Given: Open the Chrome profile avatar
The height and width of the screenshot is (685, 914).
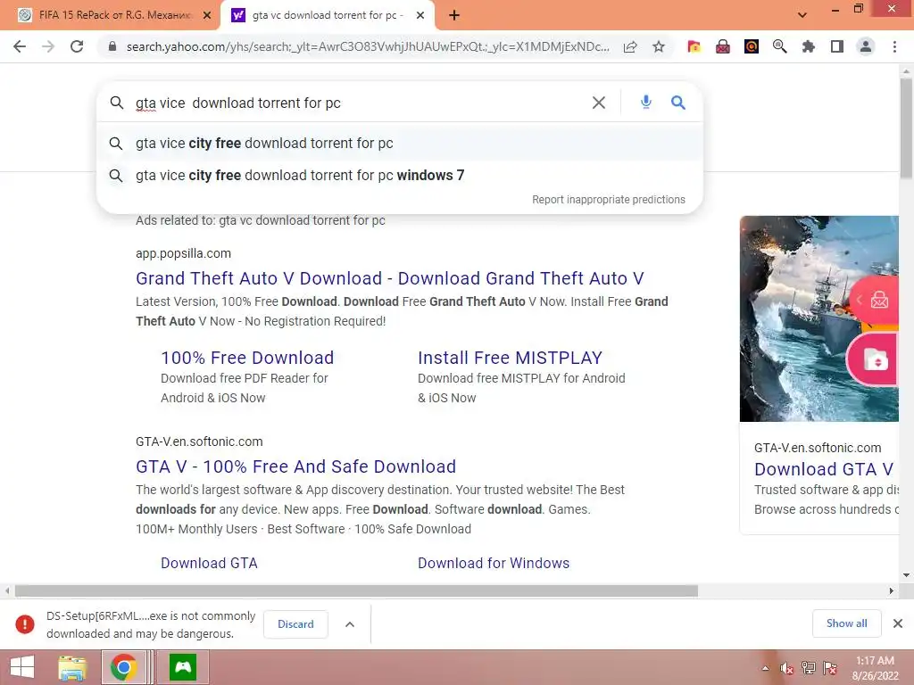Looking at the screenshot, I should point(866,46).
